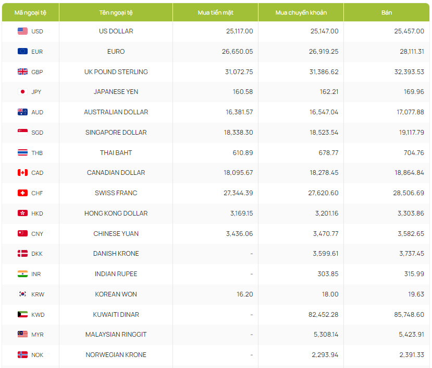The height and width of the screenshot is (368, 432).
Task: Select the UK flag next to GBP
Action: click(x=22, y=72)
